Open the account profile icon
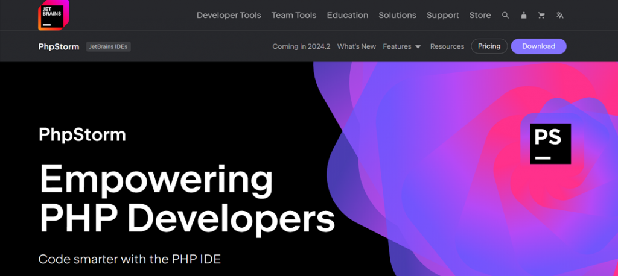This screenshot has width=618, height=276. click(x=524, y=15)
